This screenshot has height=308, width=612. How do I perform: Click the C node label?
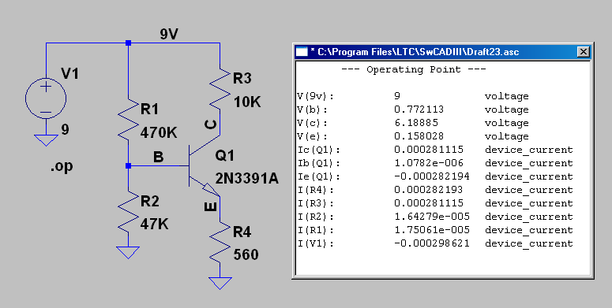coord(210,124)
